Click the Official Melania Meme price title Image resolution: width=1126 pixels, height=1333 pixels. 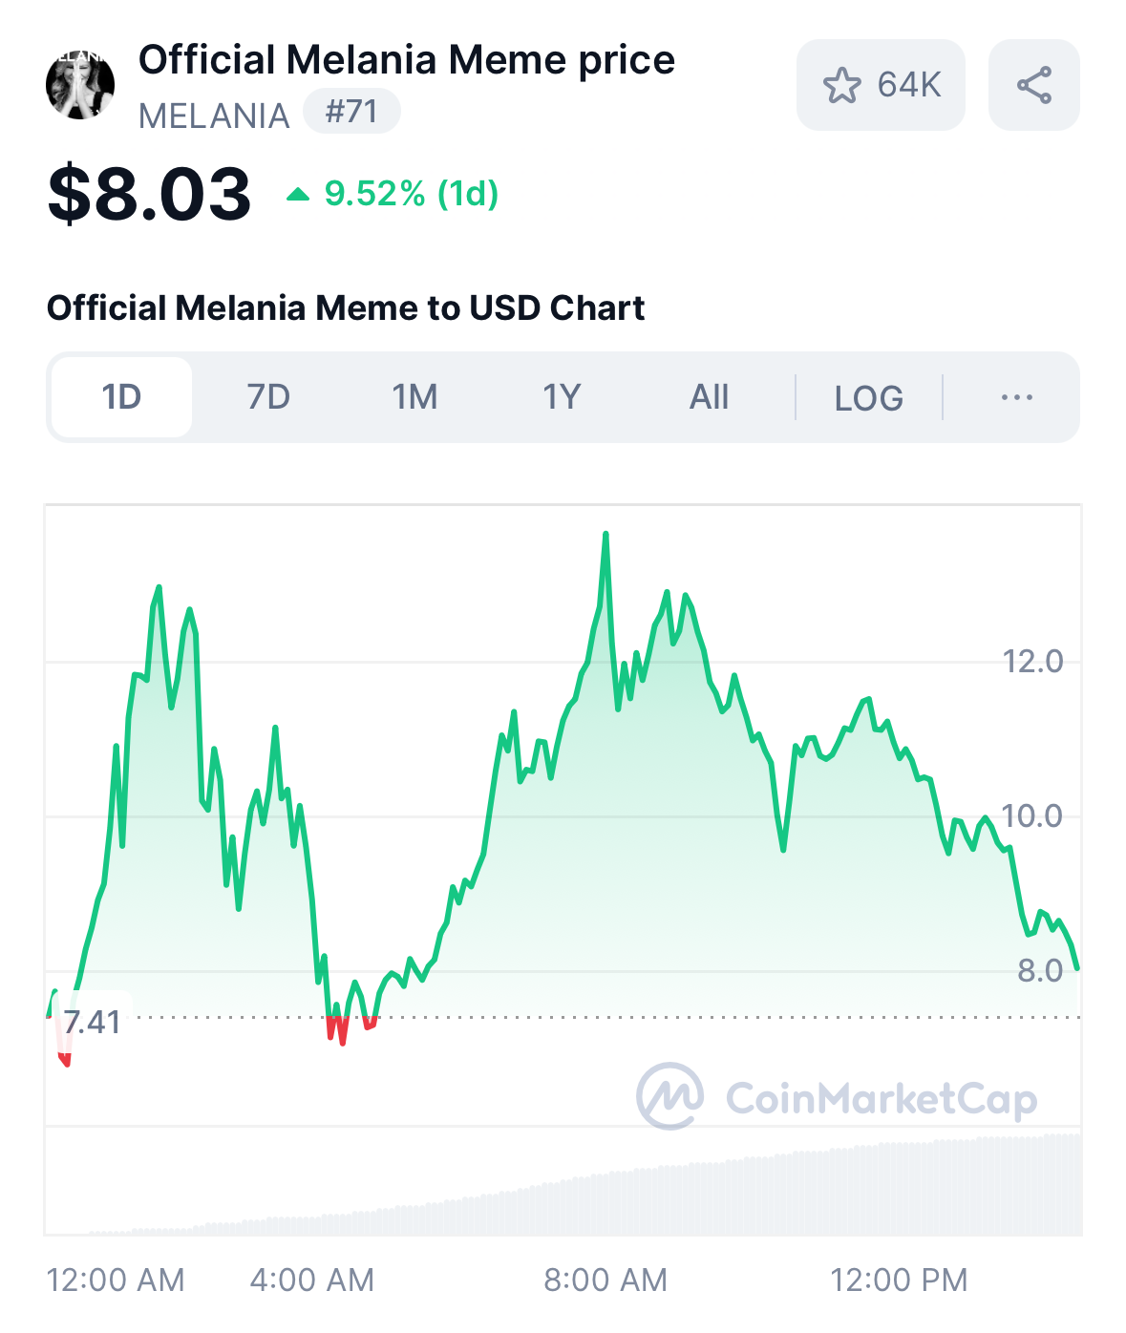[407, 60]
